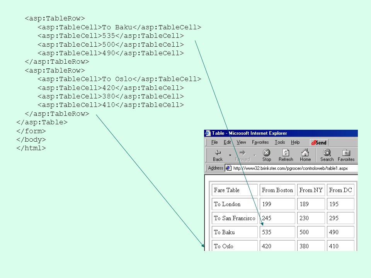Click 'Table - Microsoft Internet Explorer' title
Viewport: 371px width, 278px height.
pos(249,133)
